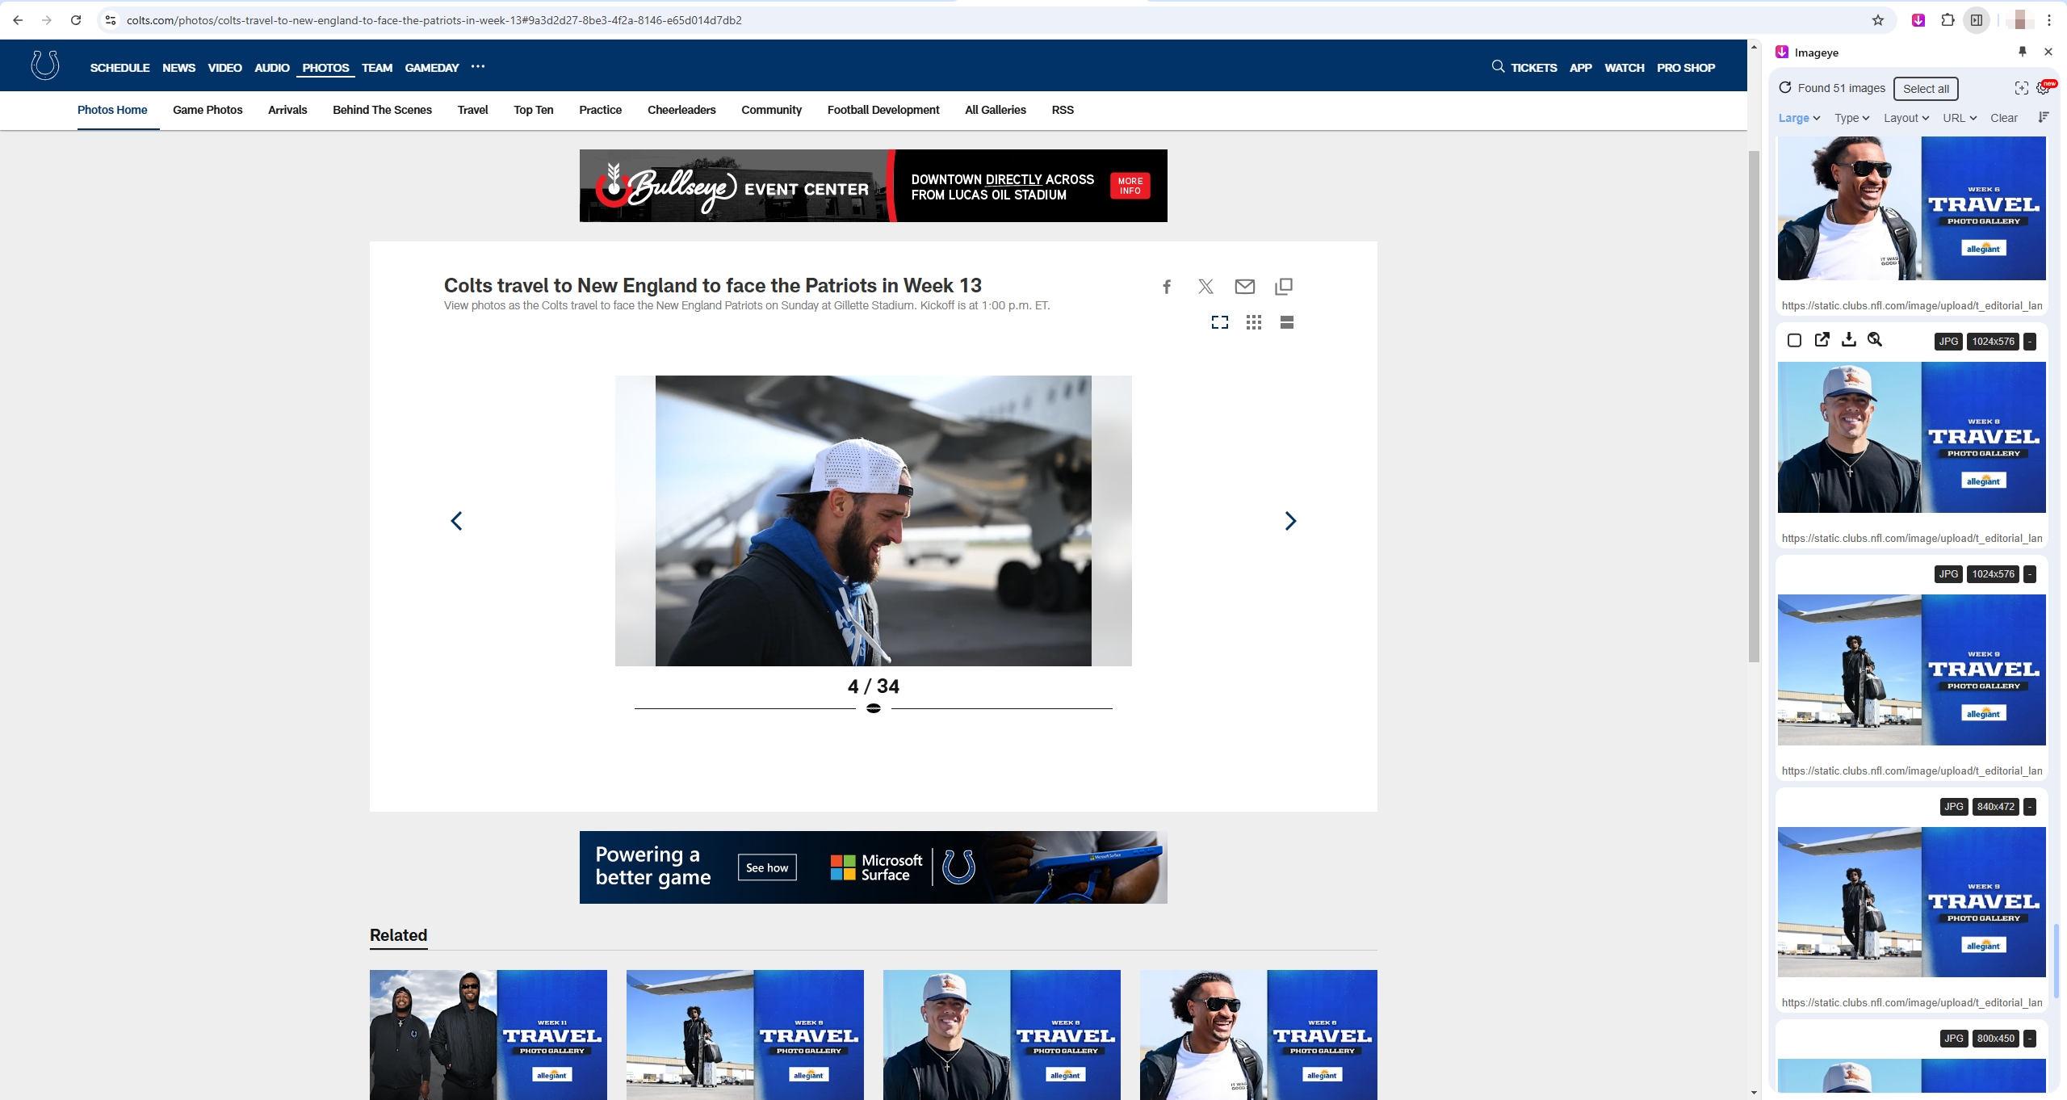Click the Imageye download icon for second image

[x=1850, y=339]
